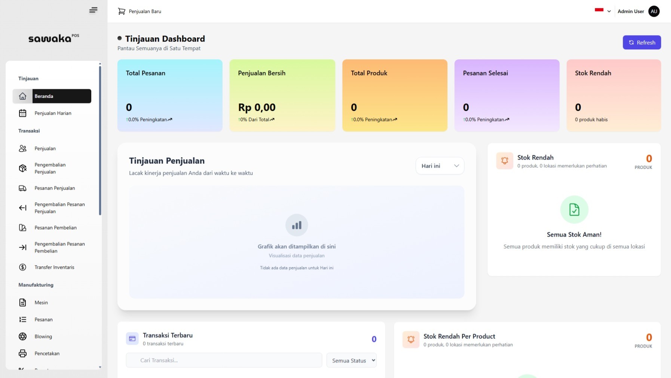Screen dimensions: 671x378
Task: Open Beranda via the home icon
Action: [23, 96]
